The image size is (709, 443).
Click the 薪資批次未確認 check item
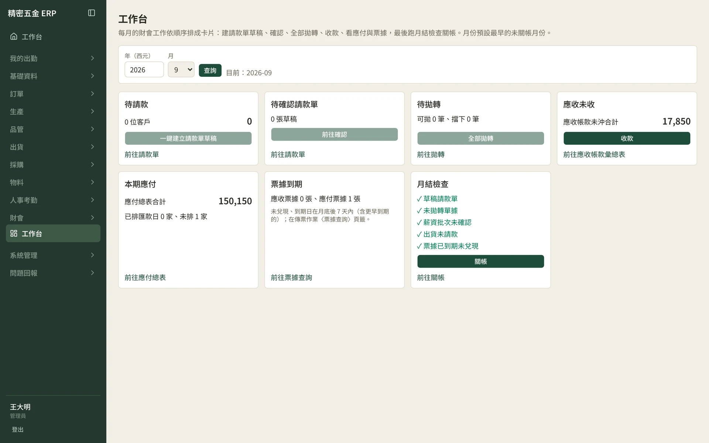click(444, 222)
